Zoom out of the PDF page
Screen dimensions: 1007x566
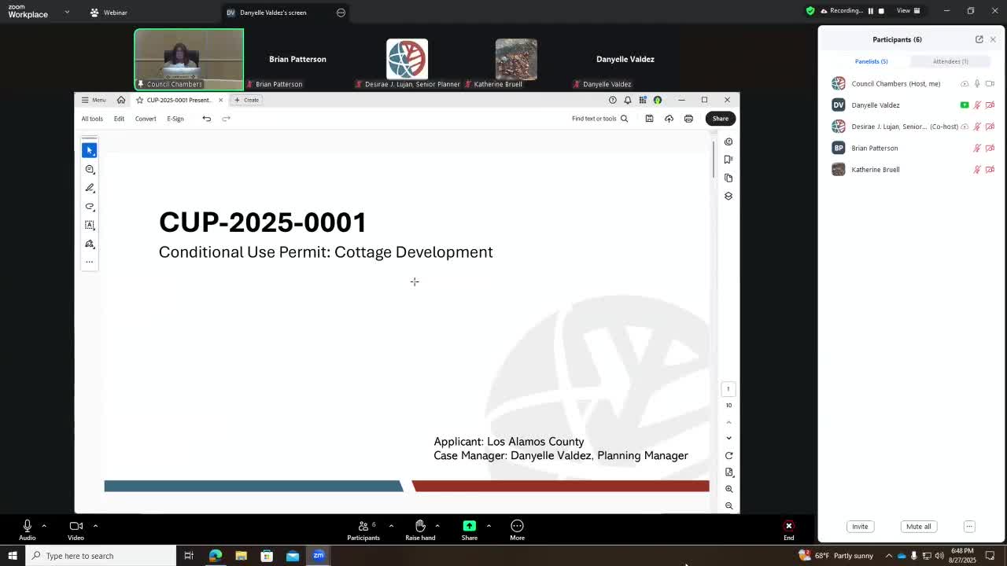[729, 505]
